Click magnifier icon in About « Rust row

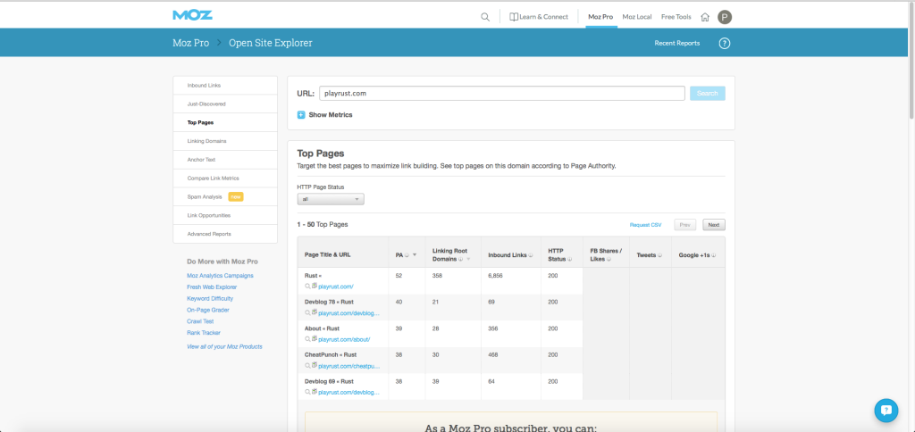(307, 339)
